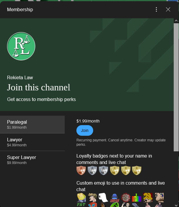This screenshot has height=207, width=179.
Task: Click the coronavirus emoji
Action: (126, 198)
